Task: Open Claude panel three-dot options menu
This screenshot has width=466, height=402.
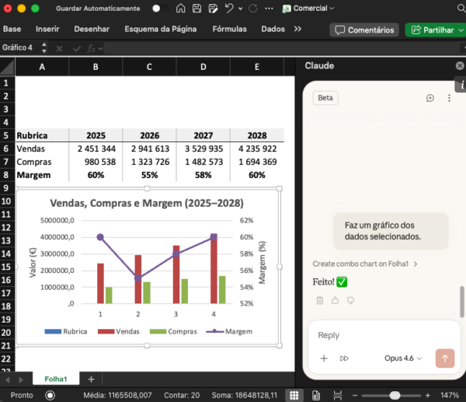Action: click(x=449, y=98)
